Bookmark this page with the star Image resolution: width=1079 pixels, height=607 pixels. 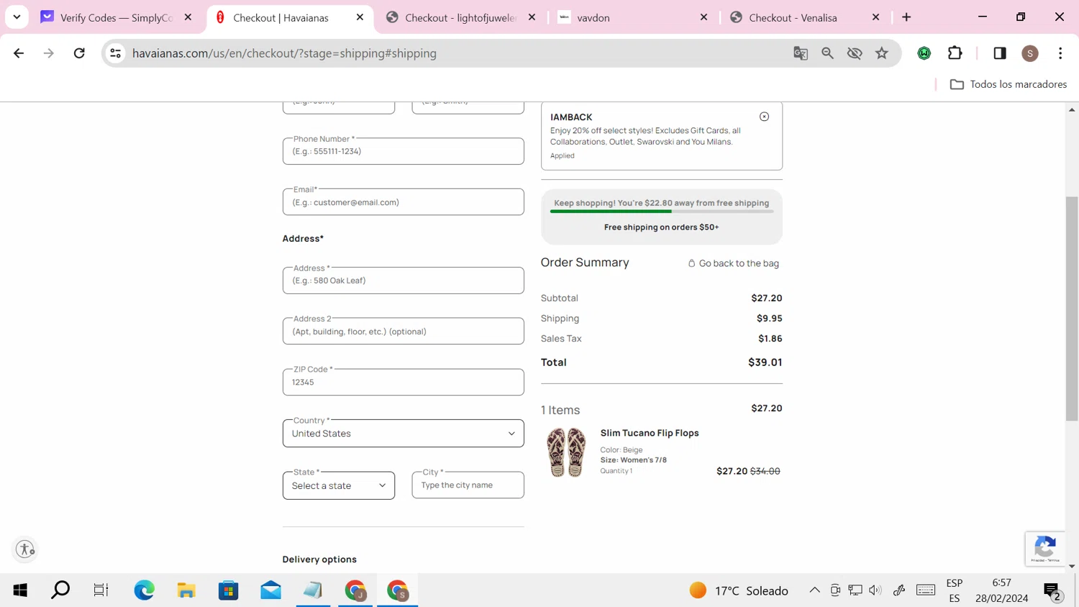coord(882,53)
